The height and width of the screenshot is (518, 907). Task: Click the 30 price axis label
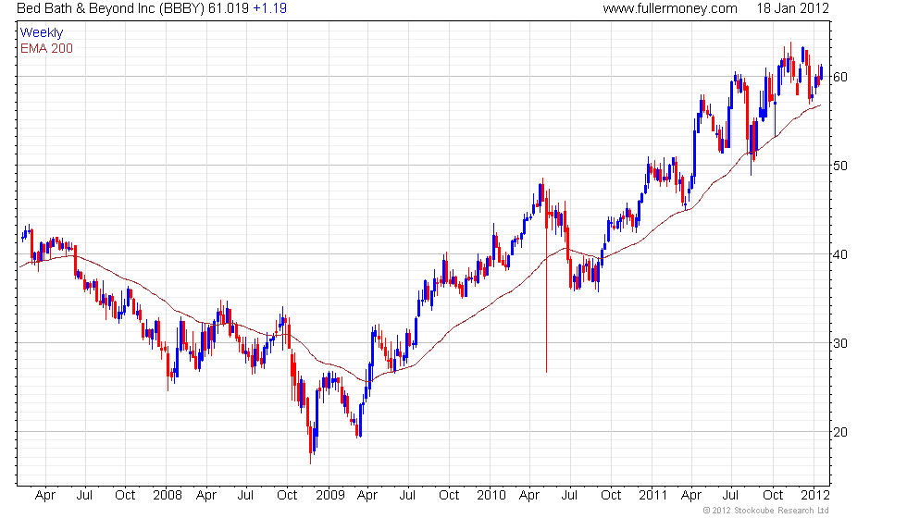(840, 343)
